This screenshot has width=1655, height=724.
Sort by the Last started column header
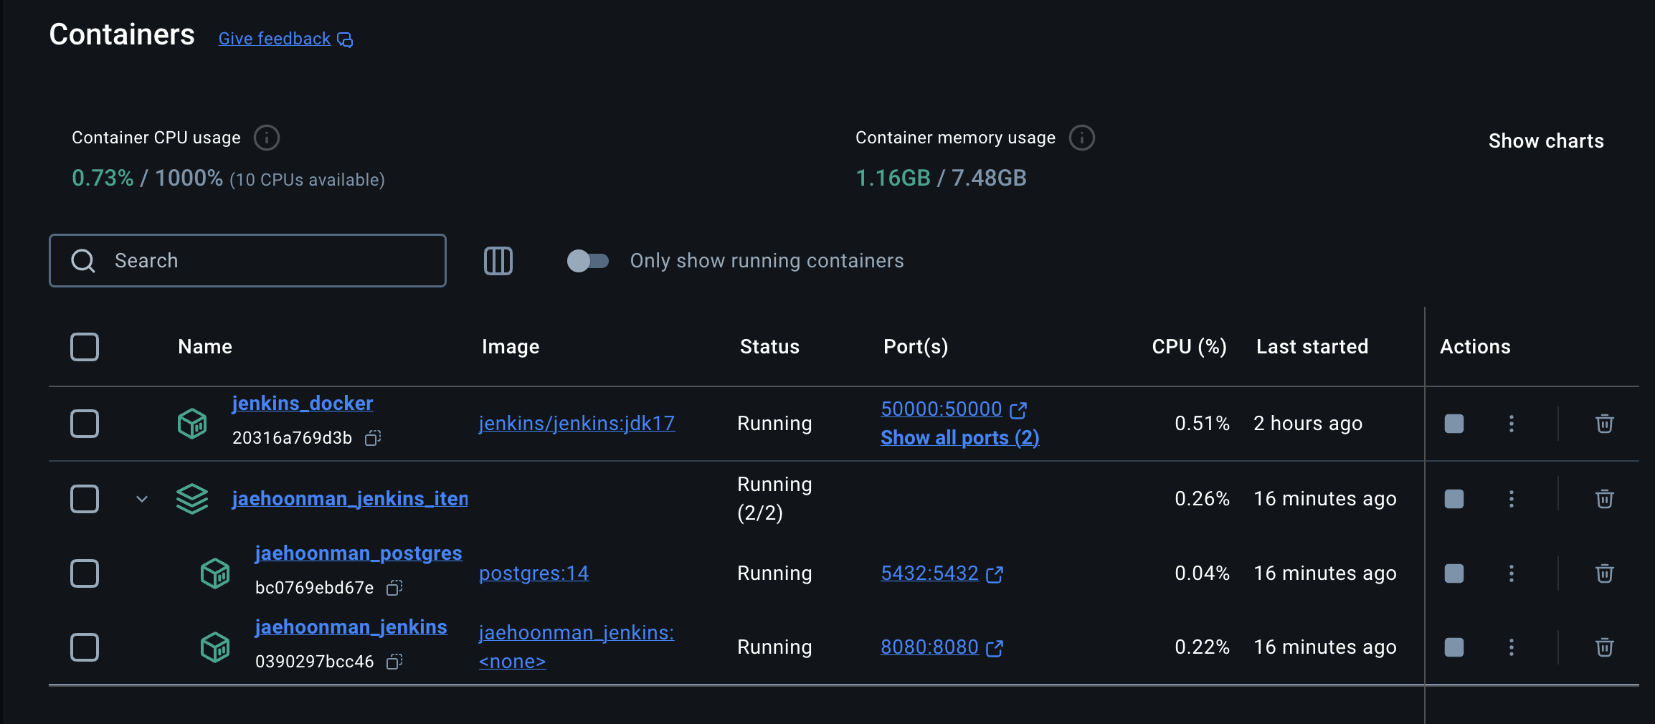(1312, 347)
